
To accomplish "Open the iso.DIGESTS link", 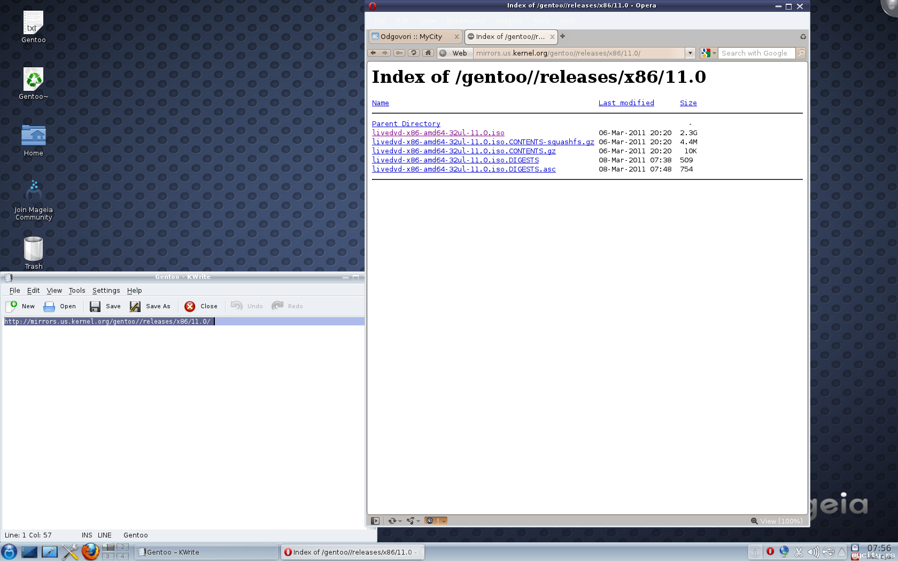I will pyautogui.click(x=455, y=160).
